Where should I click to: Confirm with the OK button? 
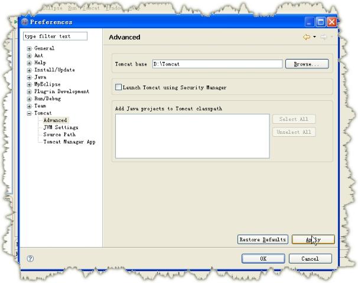(263, 259)
